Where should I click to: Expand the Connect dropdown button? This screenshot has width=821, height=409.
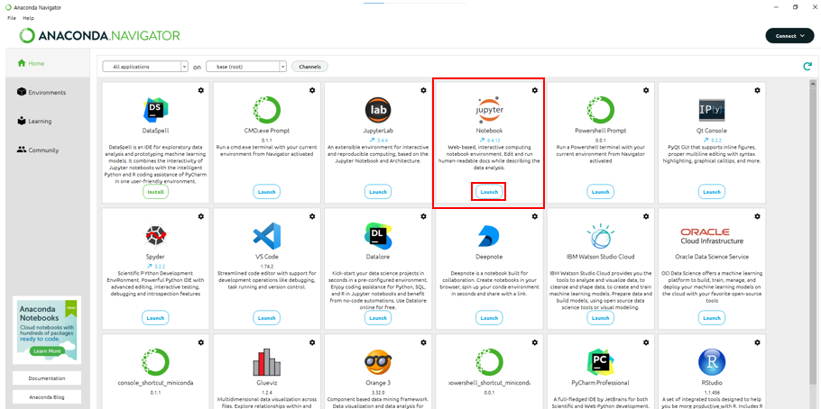[789, 36]
